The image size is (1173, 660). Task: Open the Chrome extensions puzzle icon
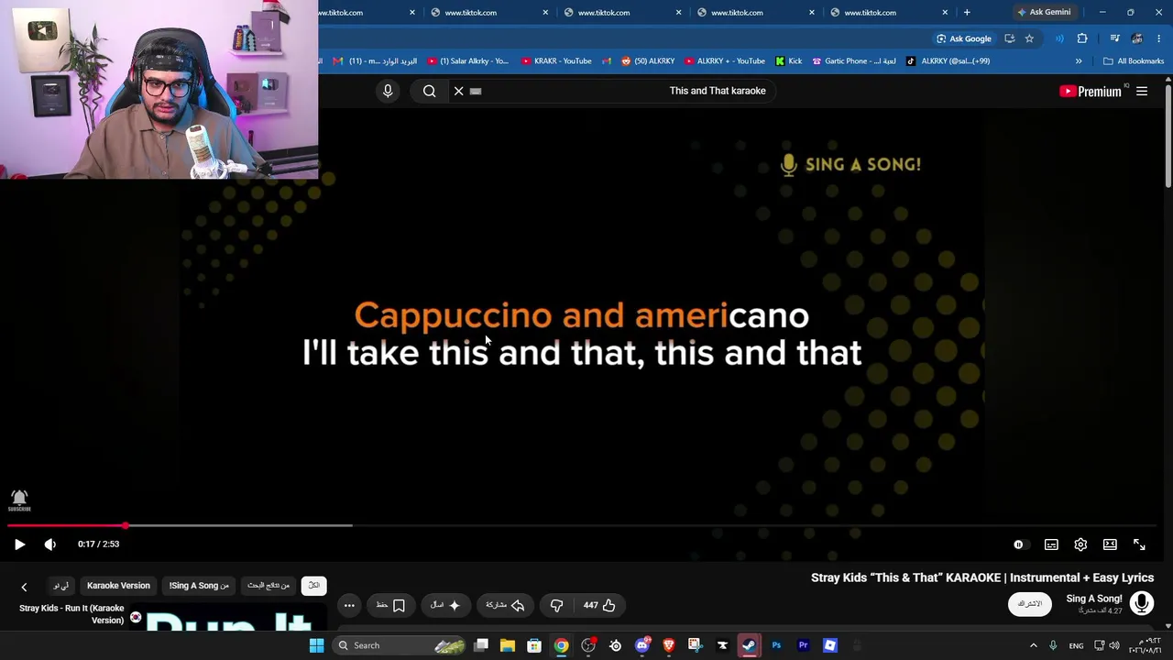click(x=1082, y=38)
